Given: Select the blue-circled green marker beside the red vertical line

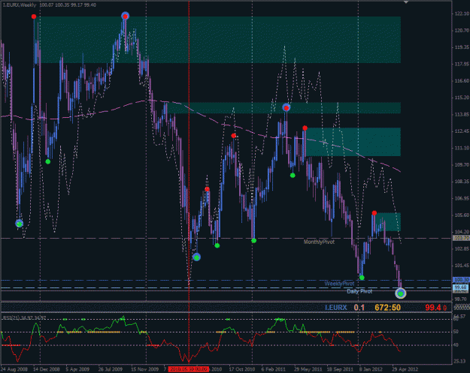Looking at the screenshot, I should (x=196, y=257).
